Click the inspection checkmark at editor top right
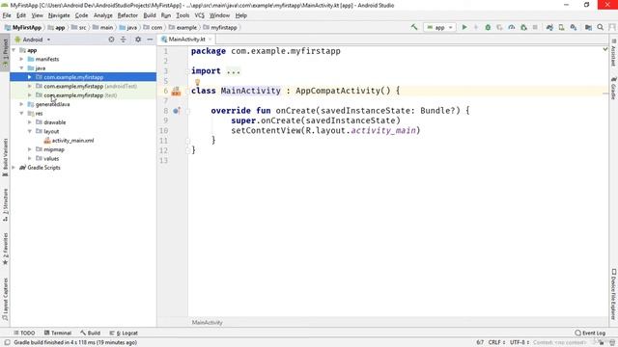618x347 pixels. tap(605, 49)
